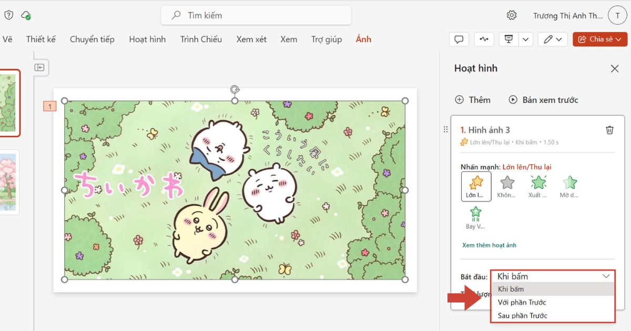Pick the Xuất green star animation effect
This screenshot has height=331, width=631.
click(x=538, y=187)
